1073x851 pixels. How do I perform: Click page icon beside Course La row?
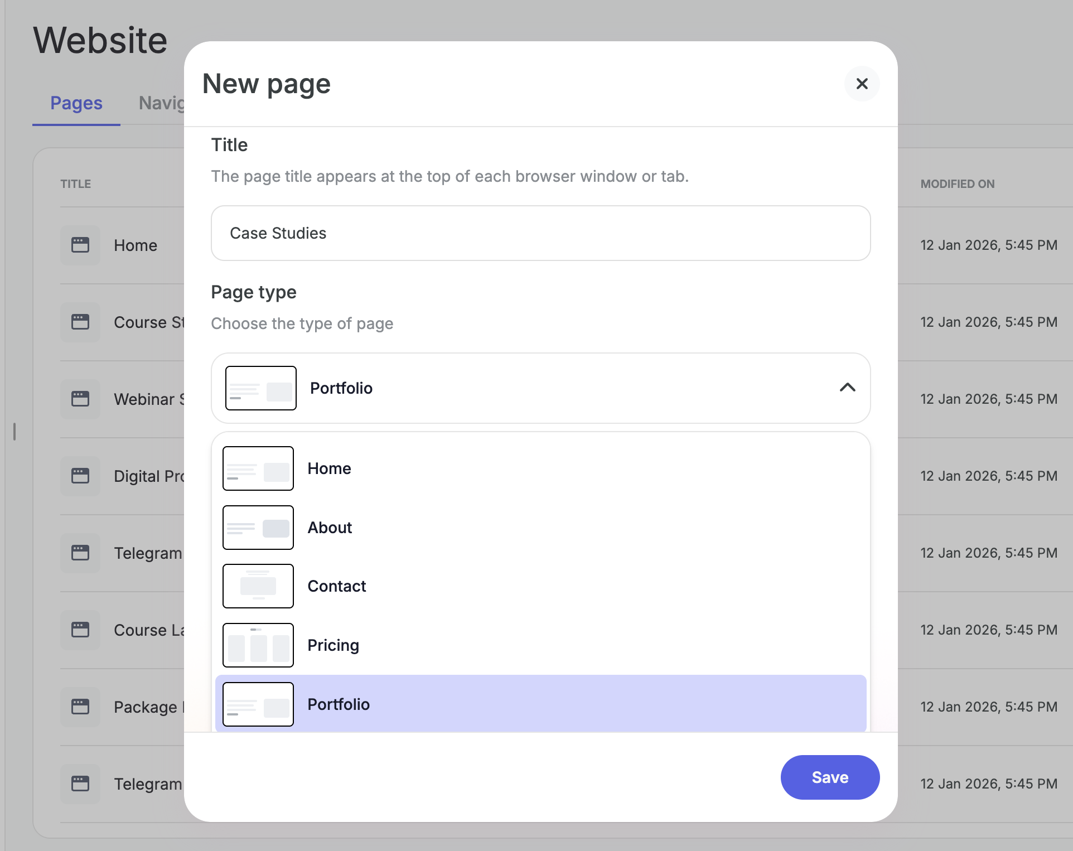(80, 630)
